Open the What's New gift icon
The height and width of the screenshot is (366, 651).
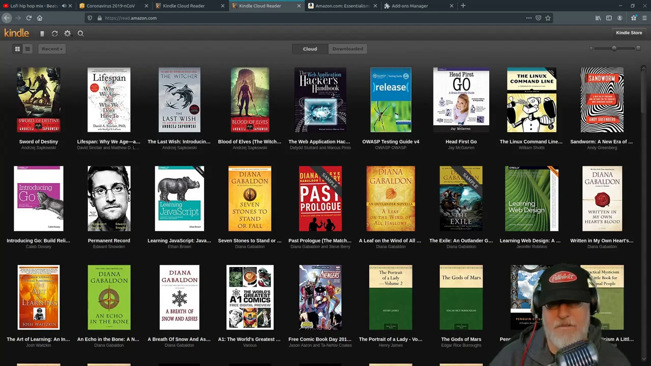point(633,18)
